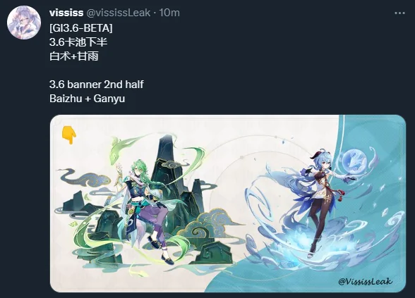Open the Baizhu and Ganyu banner image
Viewport: 415px width, 298px height.
coord(228,204)
